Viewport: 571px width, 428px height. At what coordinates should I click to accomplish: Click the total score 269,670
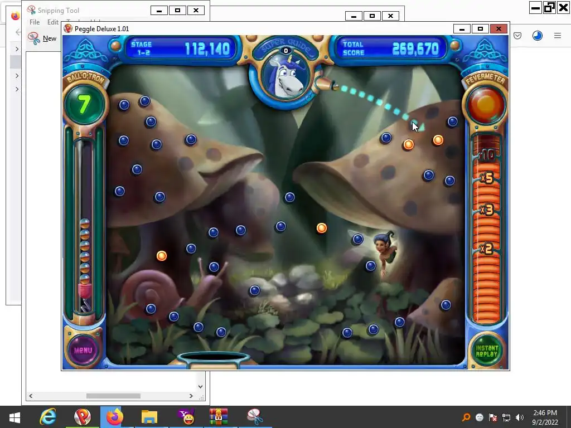415,48
